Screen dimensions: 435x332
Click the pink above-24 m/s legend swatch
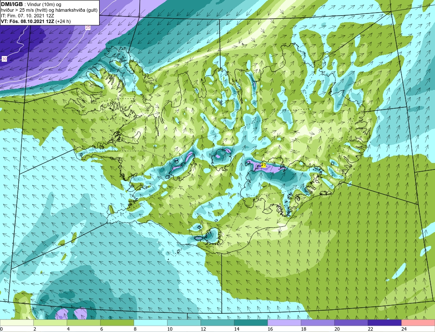[418, 323]
